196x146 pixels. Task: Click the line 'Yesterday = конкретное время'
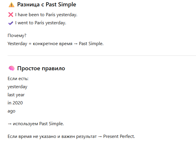(x=40, y=44)
